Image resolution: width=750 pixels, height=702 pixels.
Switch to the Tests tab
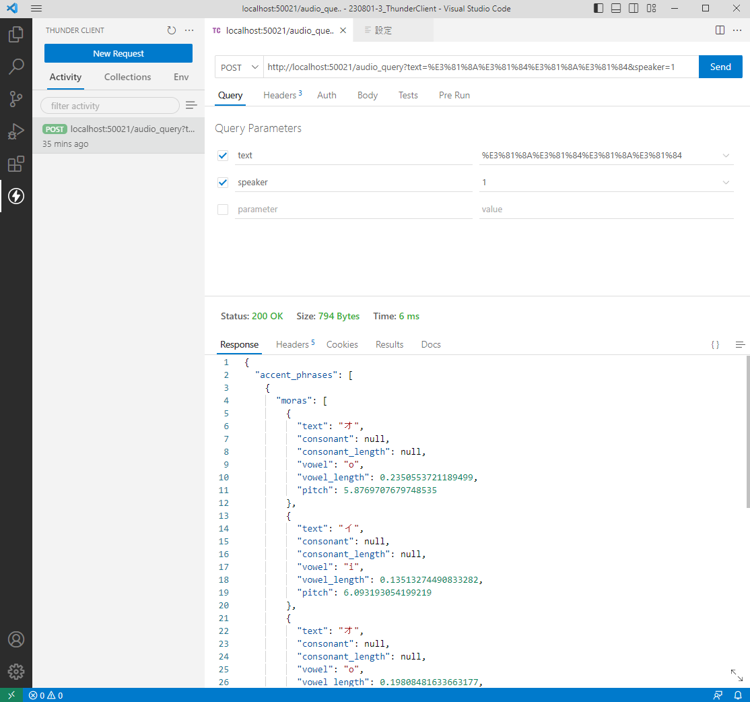click(408, 95)
